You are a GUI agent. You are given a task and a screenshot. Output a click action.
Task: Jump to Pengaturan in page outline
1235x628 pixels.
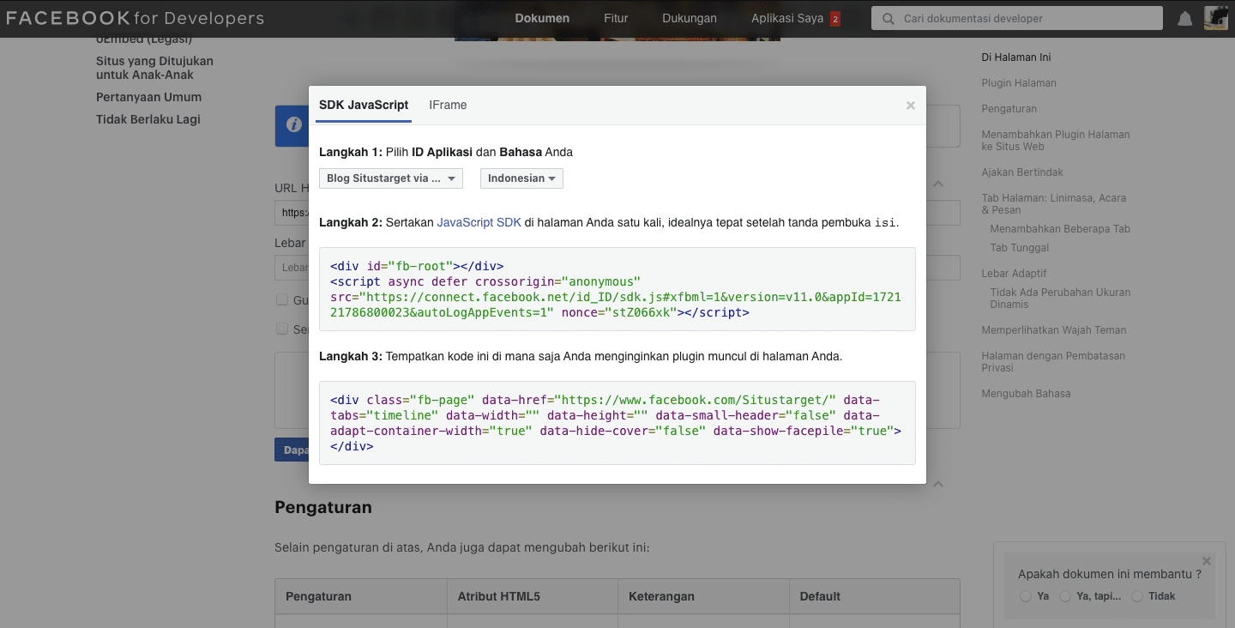tap(1009, 109)
